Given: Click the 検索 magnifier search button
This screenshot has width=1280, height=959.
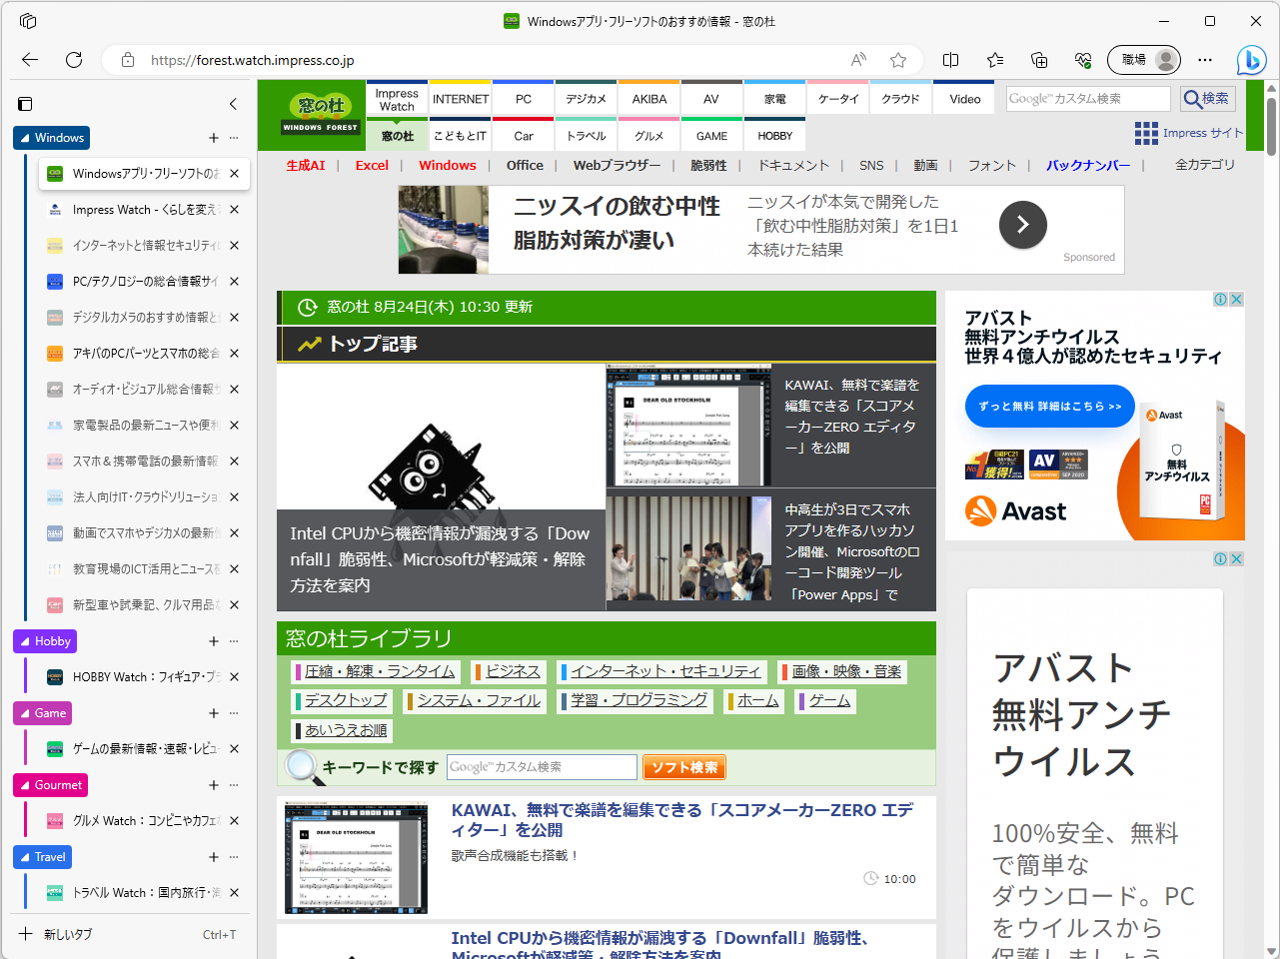Looking at the screenshot, I should [1206, 98].
